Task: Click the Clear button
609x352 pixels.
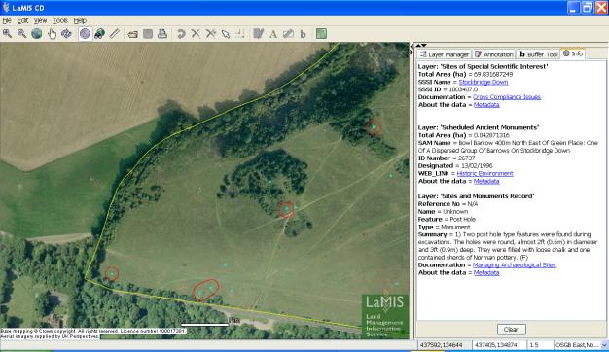Action: coord(511,329)
